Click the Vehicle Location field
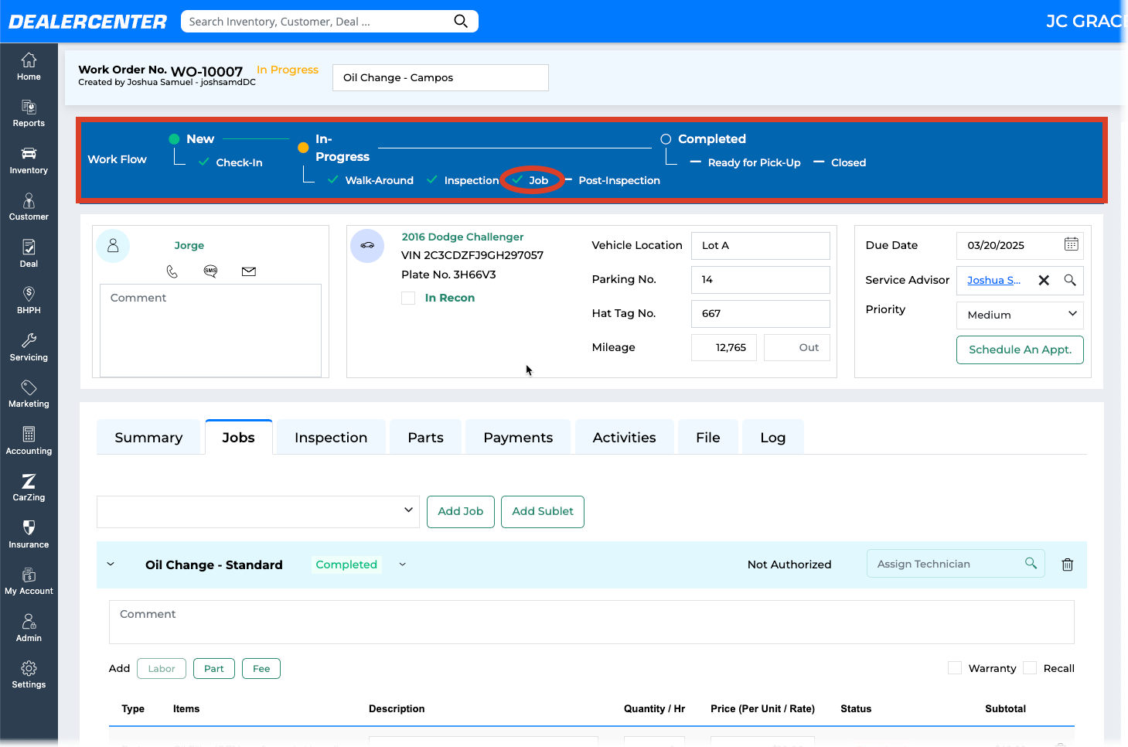The height and width of the screenshot is (747, 1128). pyautogui.click(x=760, y=246)
